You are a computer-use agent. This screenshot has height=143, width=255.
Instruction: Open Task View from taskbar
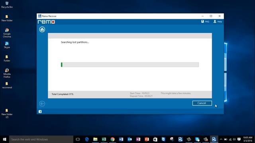pyautogui.click(x=78, y=139)
